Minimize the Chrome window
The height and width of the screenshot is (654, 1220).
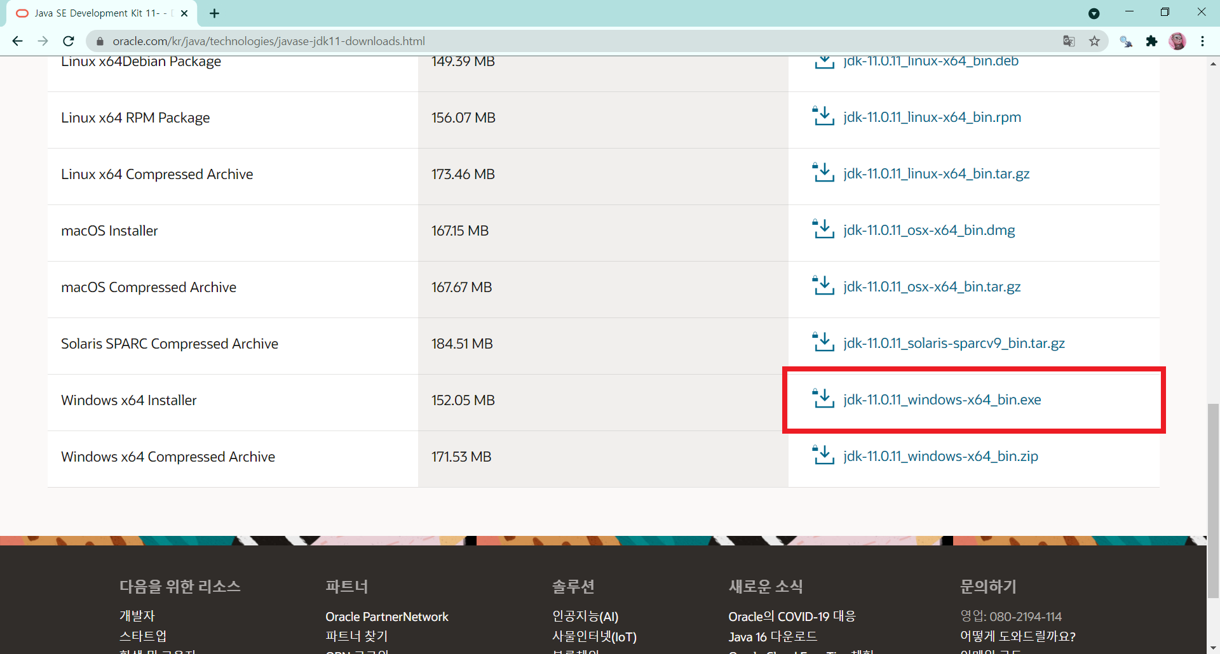click(x=1129, y=12)
